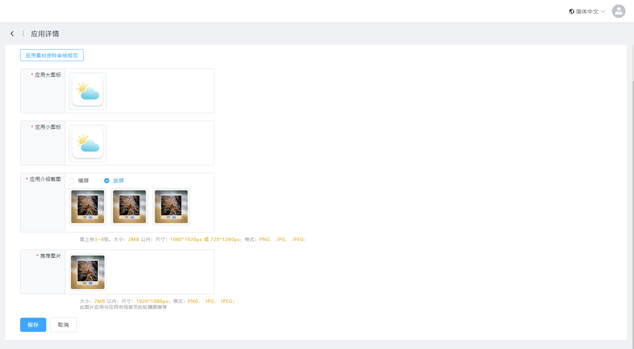Viewport: 634px width, 349px height.
Task: Select the 竖屏 radio option
Action: tap(107, 181)
